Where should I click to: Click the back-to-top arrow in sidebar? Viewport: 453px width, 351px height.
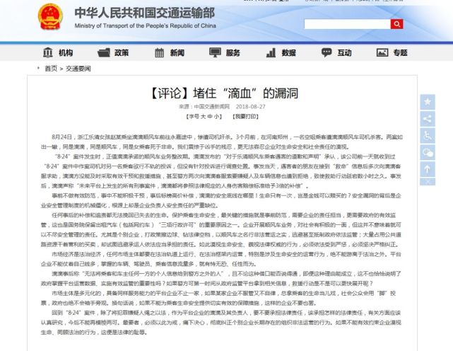pyautogui.click(x=428, y=168)
